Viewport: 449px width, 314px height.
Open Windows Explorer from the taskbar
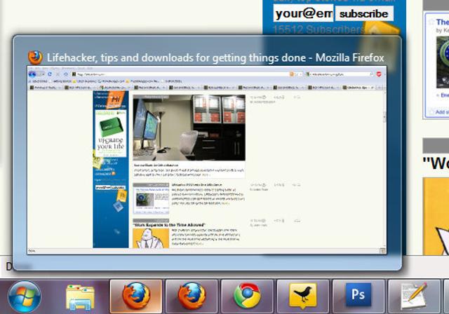80,297
